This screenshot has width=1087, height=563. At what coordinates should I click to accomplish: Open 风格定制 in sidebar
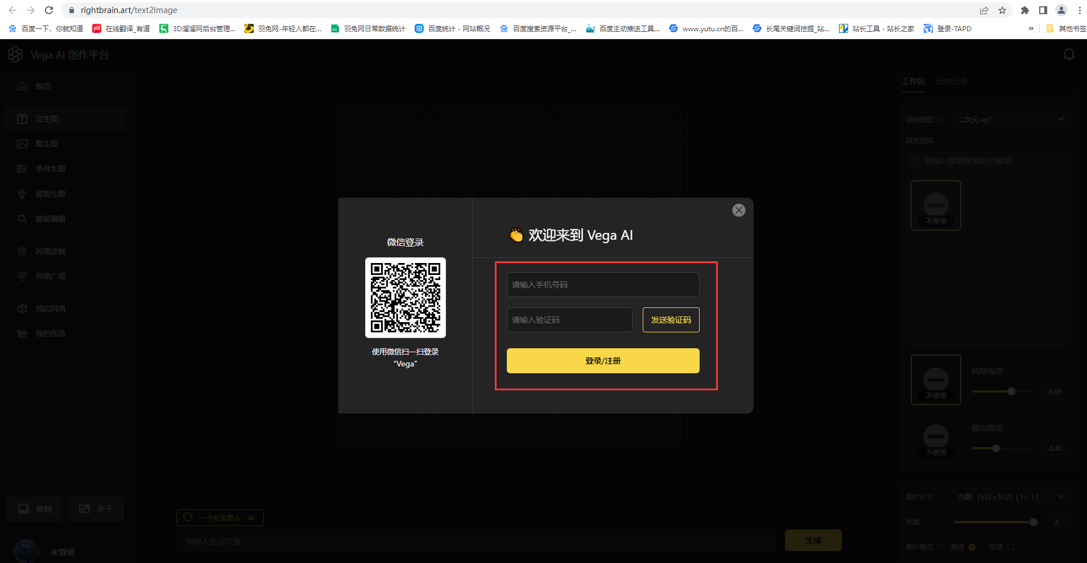[x=65, y=251]
